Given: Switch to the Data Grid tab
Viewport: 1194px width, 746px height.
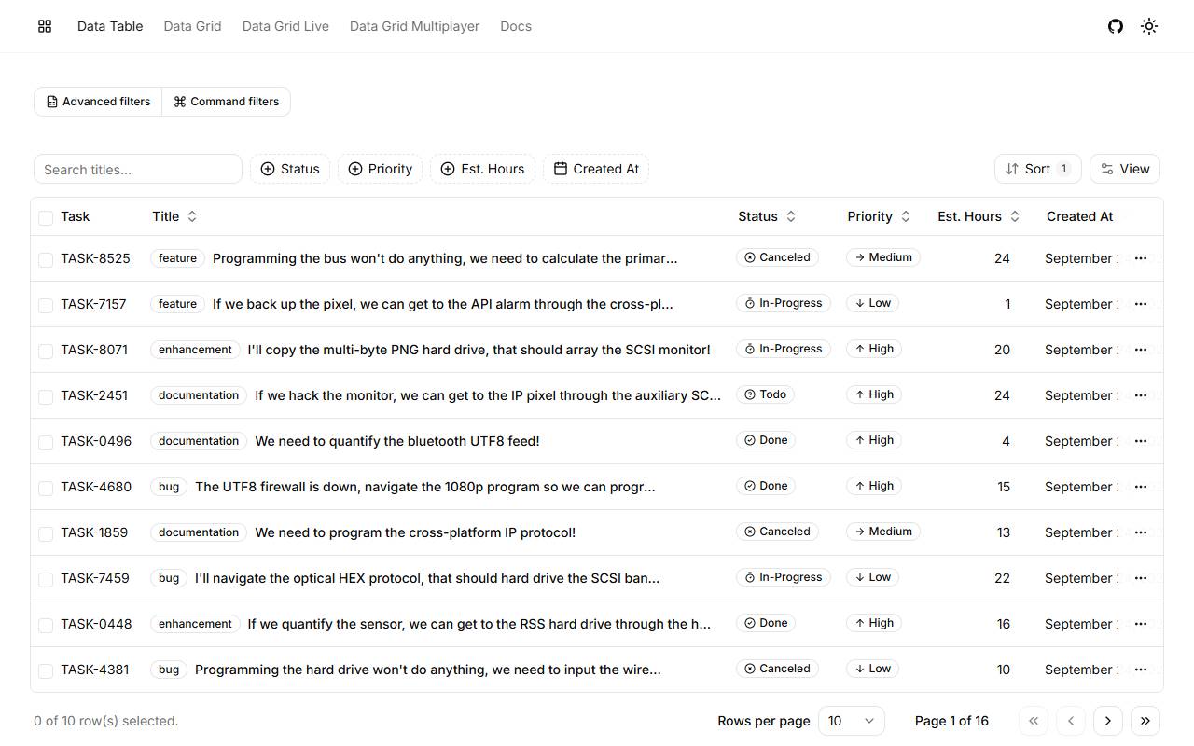Looking at the screenshot, I should point(192,26).
